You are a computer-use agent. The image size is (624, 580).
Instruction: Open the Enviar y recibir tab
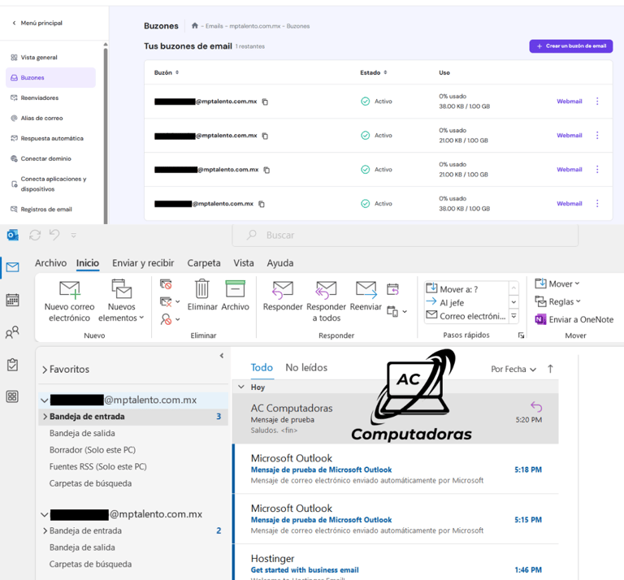143,263
